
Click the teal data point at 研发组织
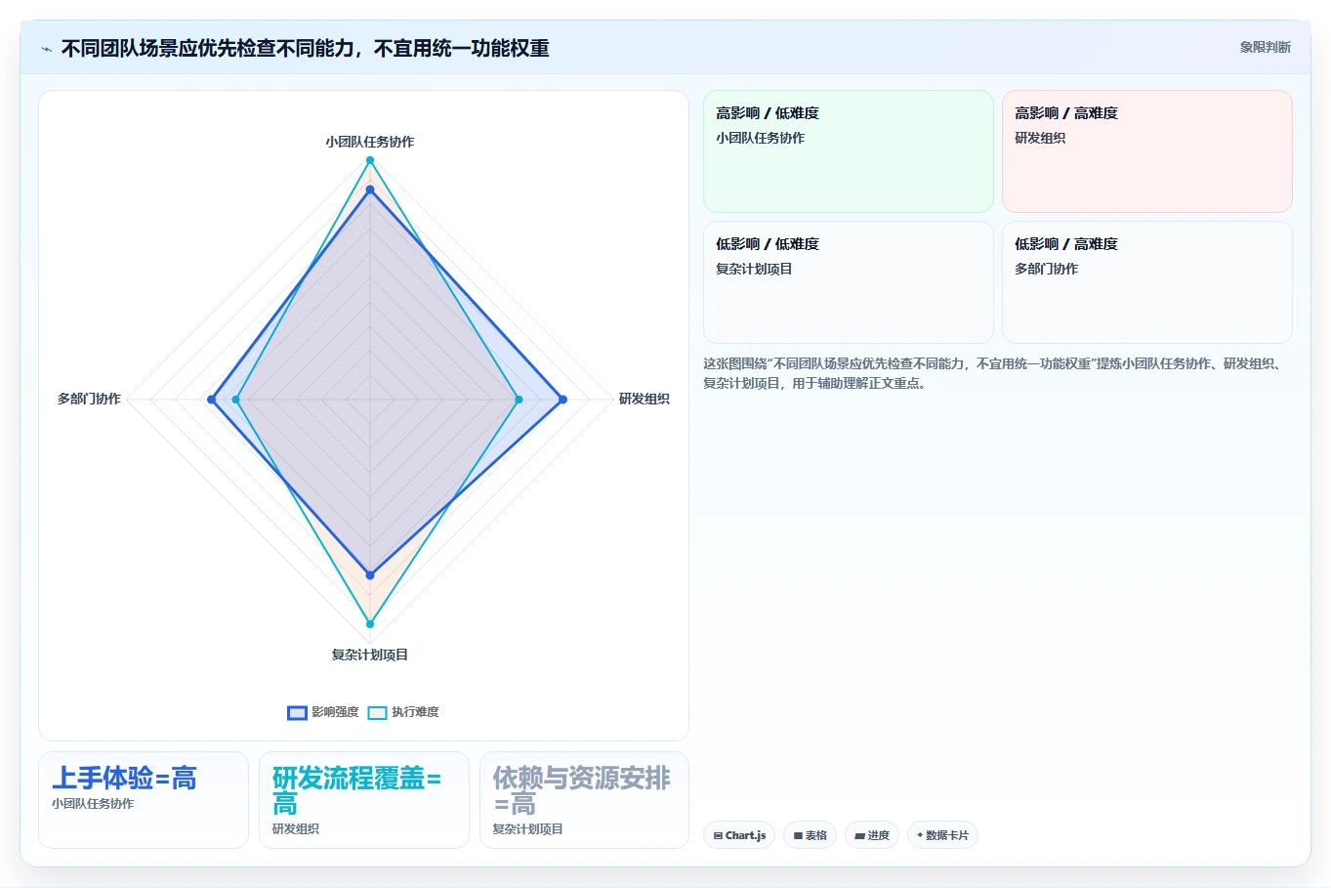[x=519, y=400]
